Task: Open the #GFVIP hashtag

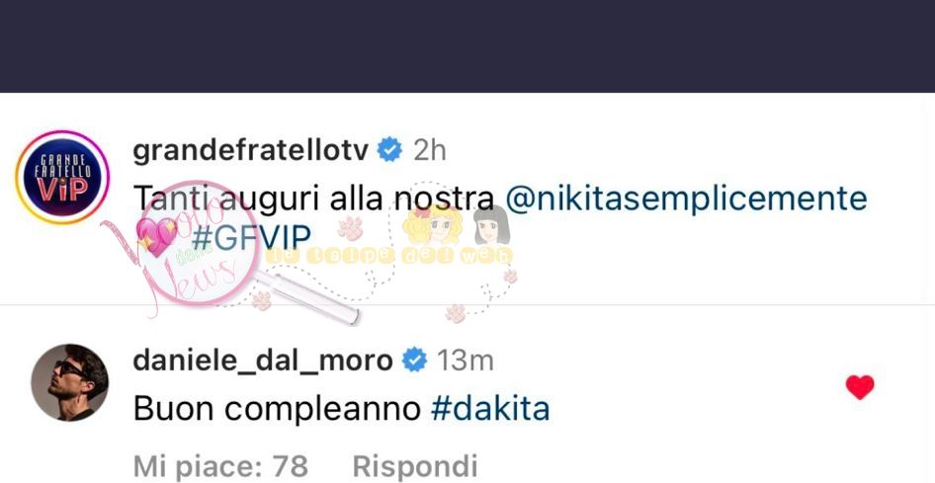Action: click(x=251, y=239)
